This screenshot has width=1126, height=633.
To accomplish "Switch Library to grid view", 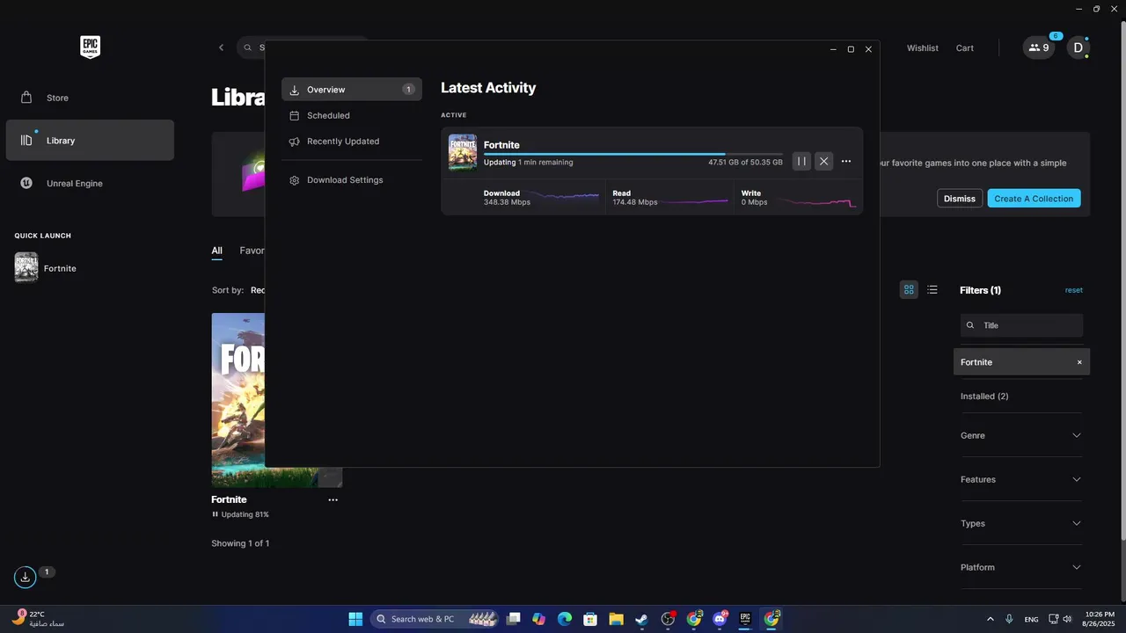I will (909, 289).
